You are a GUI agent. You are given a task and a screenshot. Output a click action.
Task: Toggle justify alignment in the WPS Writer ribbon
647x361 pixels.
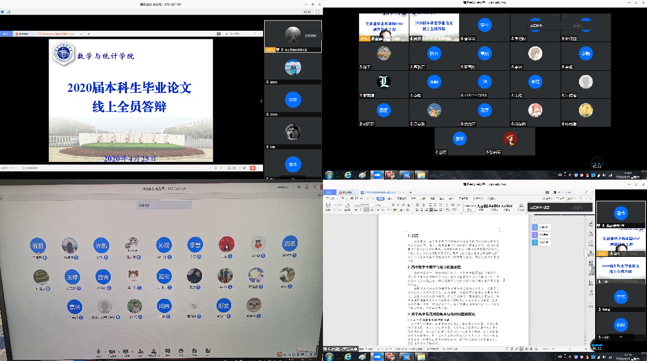click(431, 210)
